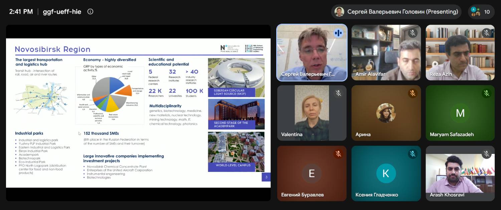Click the speaking audio indicator on Сергей's tile

point(338,33)
